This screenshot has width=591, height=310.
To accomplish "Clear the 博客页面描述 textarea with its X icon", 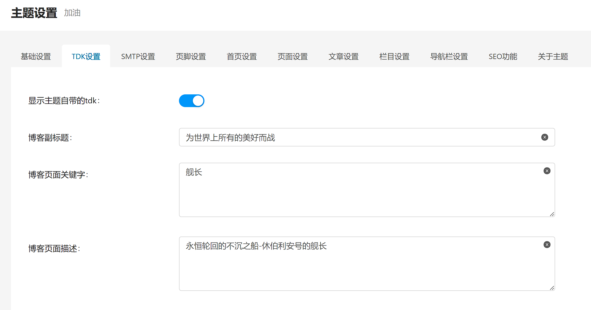I will tap(547, 245).
